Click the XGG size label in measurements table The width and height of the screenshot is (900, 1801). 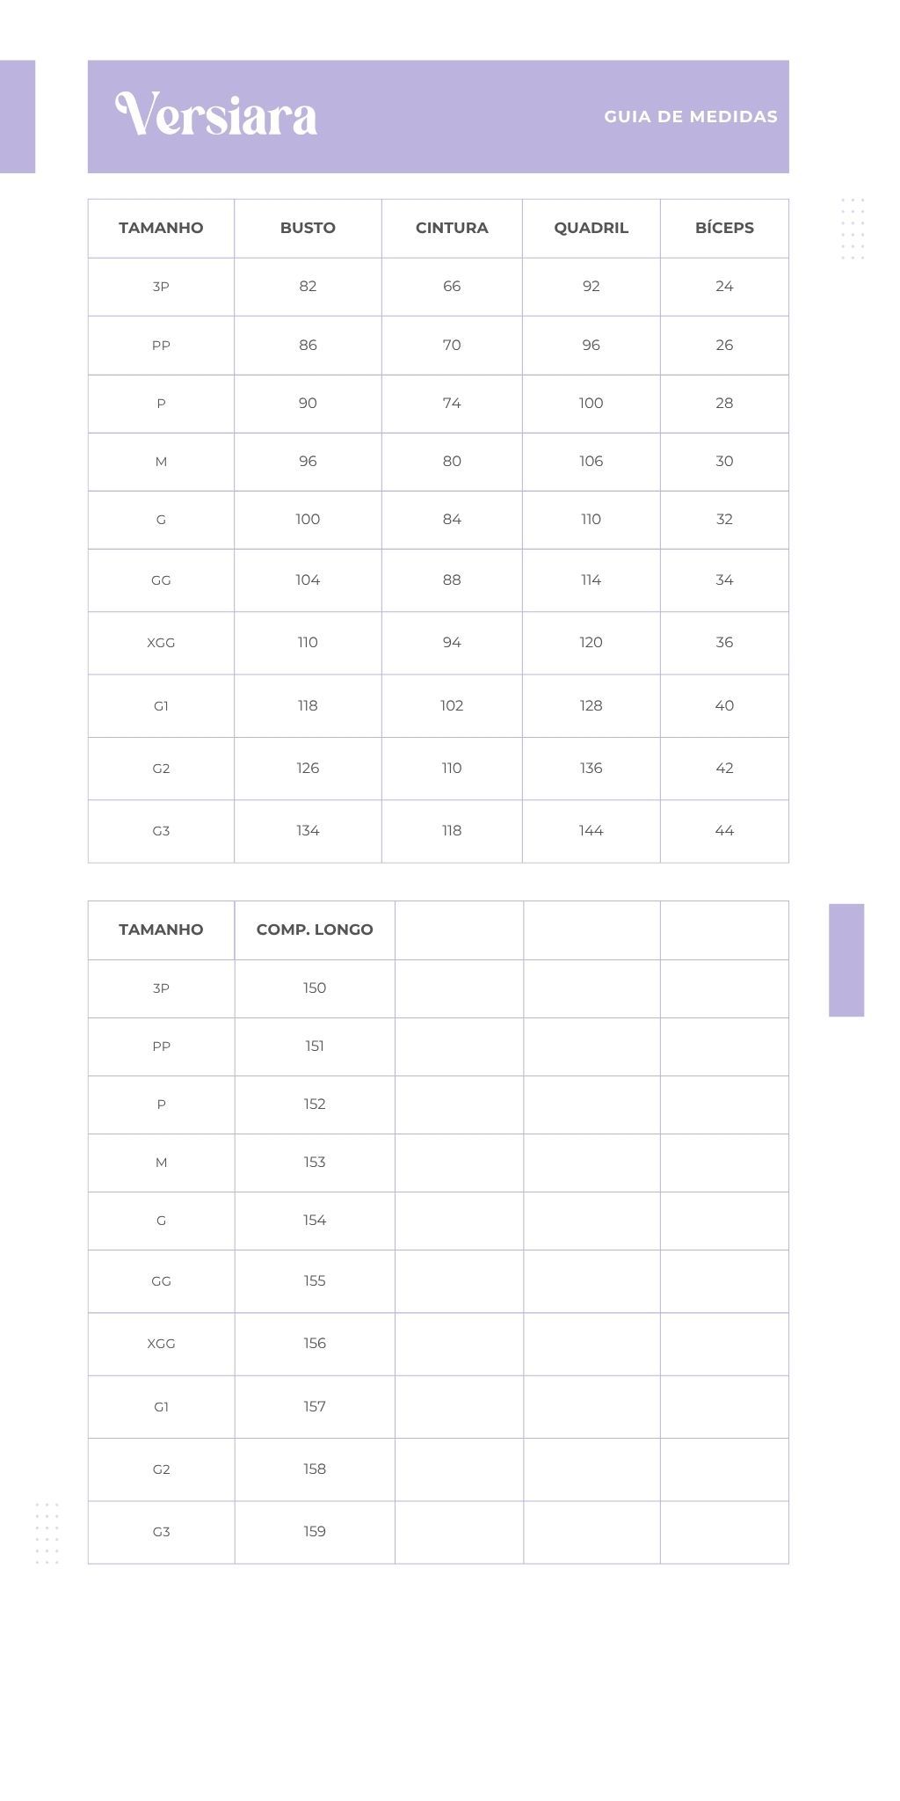point(161,643)
